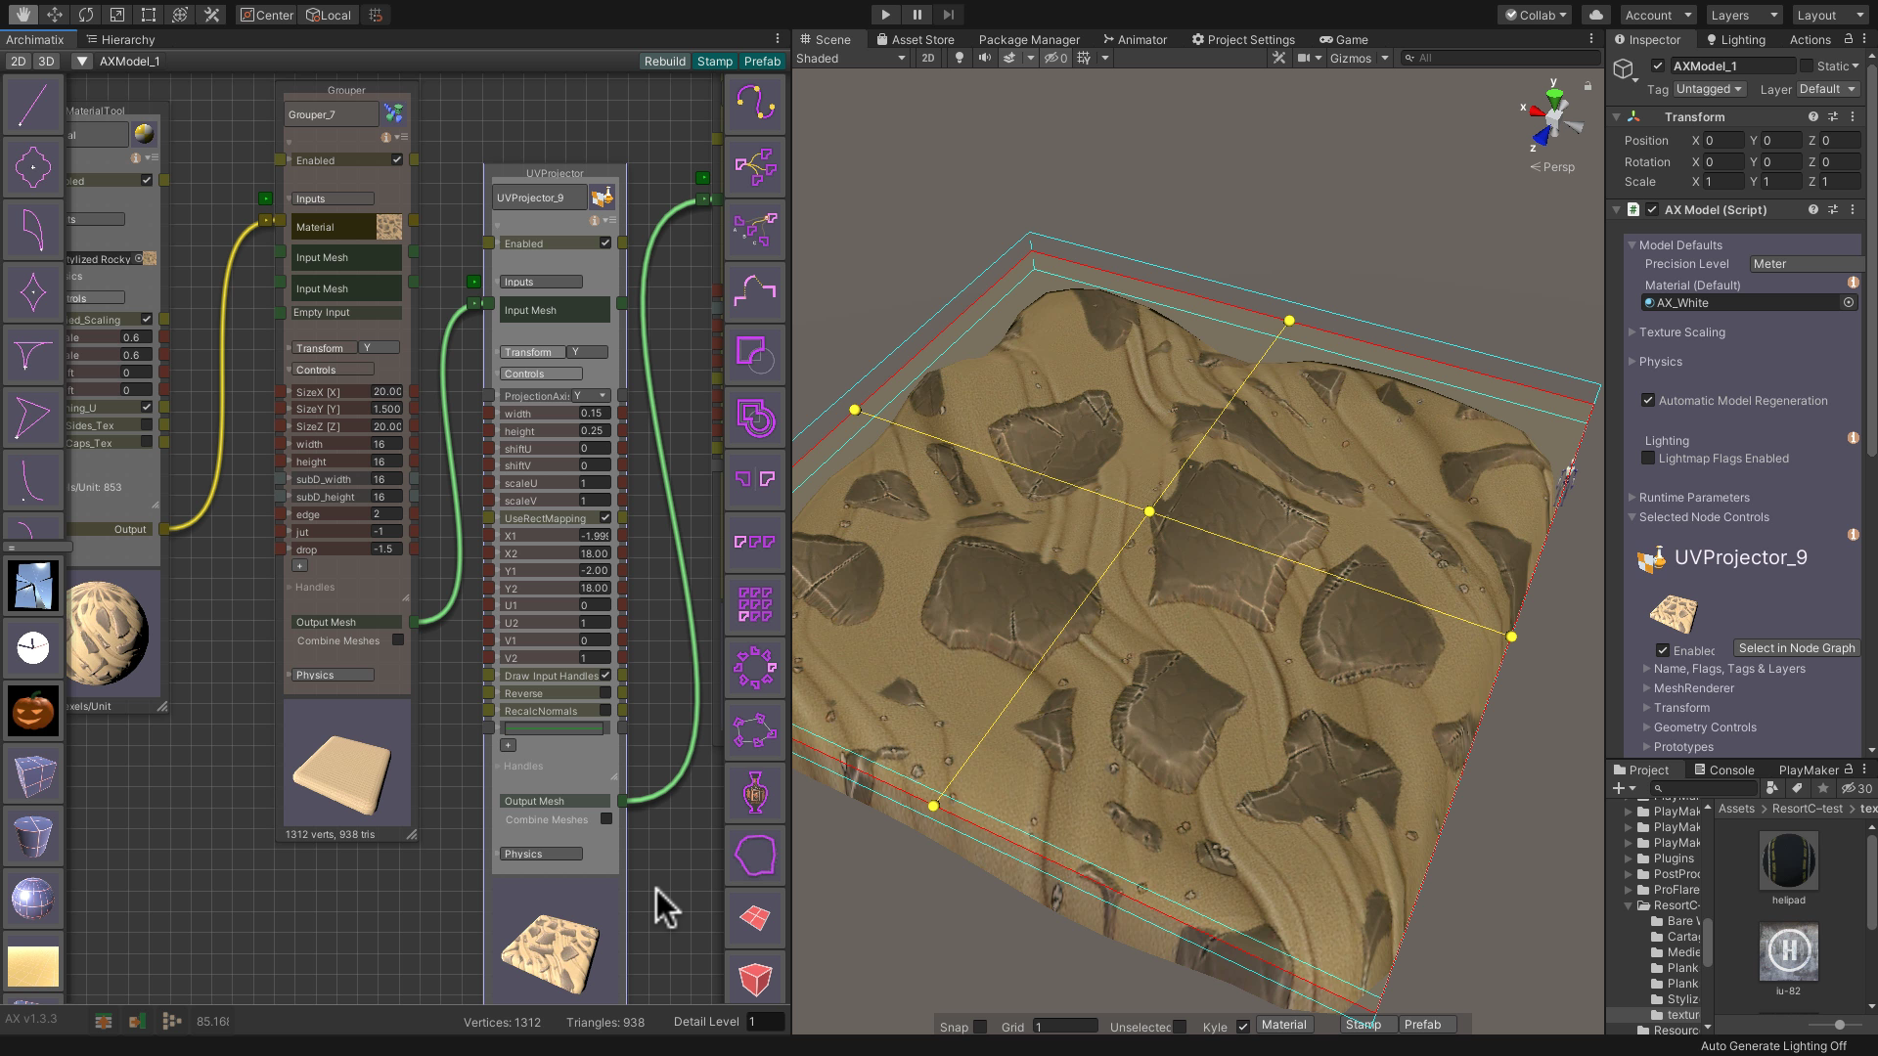
Task: Open the Layer Default dropdown
Action: click(1827, 89)
